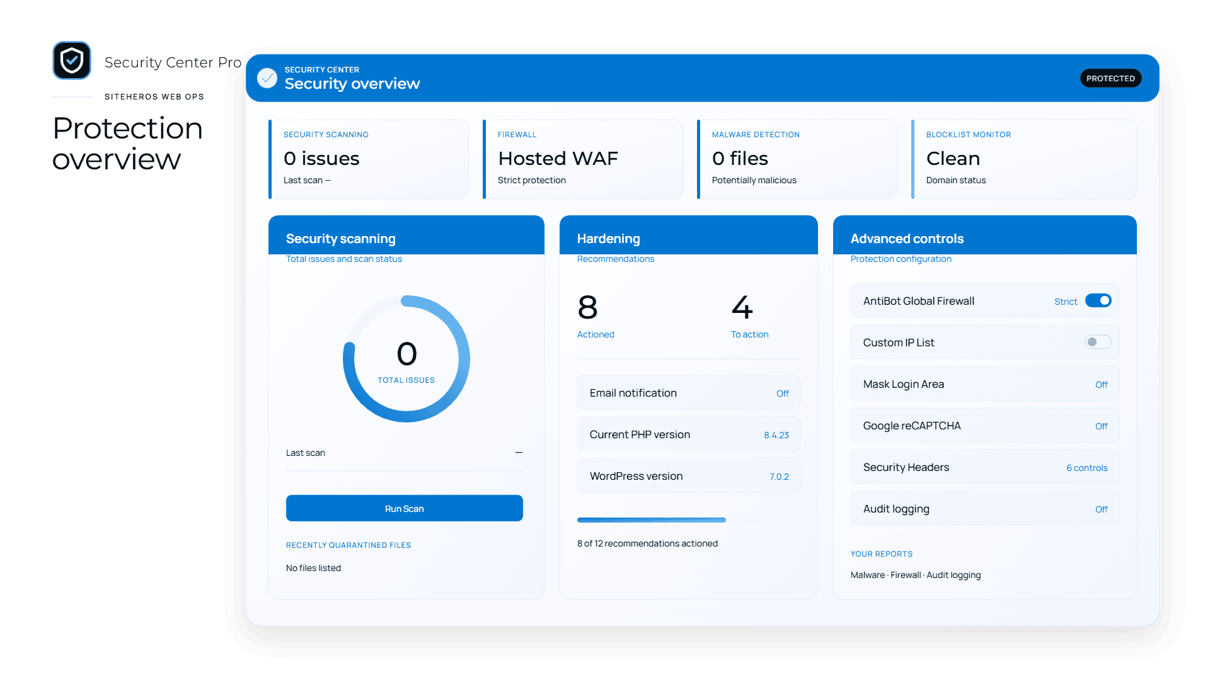Click the Recently Quarantined Files heading
Screen dimensions: 1210x680
click(348, 545)
